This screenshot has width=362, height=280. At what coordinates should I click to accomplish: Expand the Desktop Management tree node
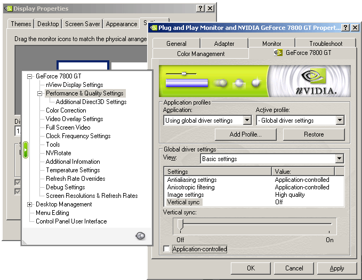(x=29, y=204)
